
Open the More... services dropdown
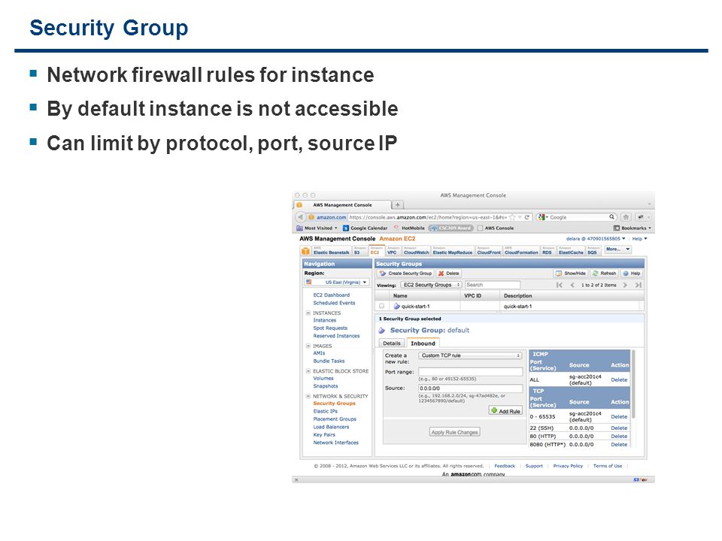[x=617, y=249]
